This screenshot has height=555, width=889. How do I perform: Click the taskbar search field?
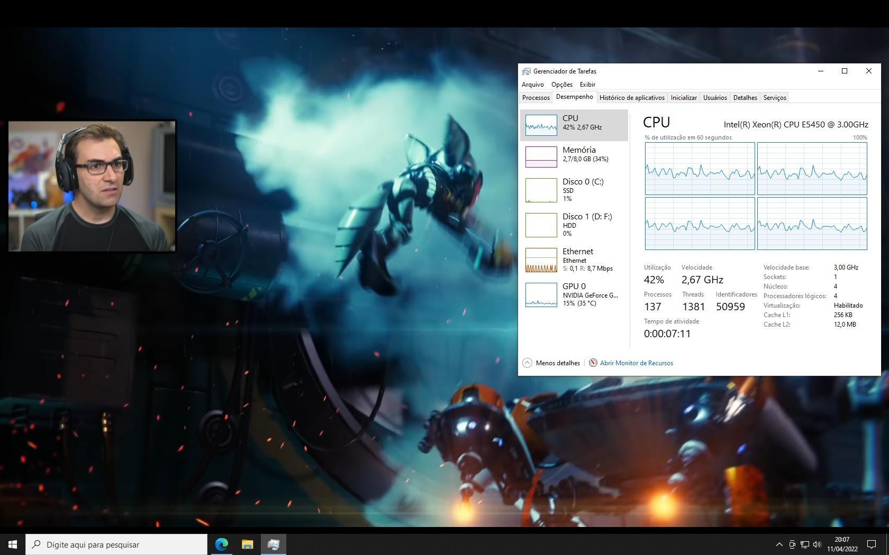(116, 544)
